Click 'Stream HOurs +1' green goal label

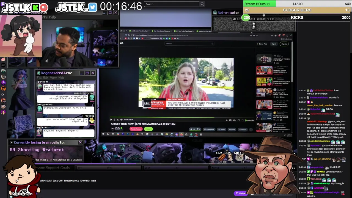pos(257,4)
